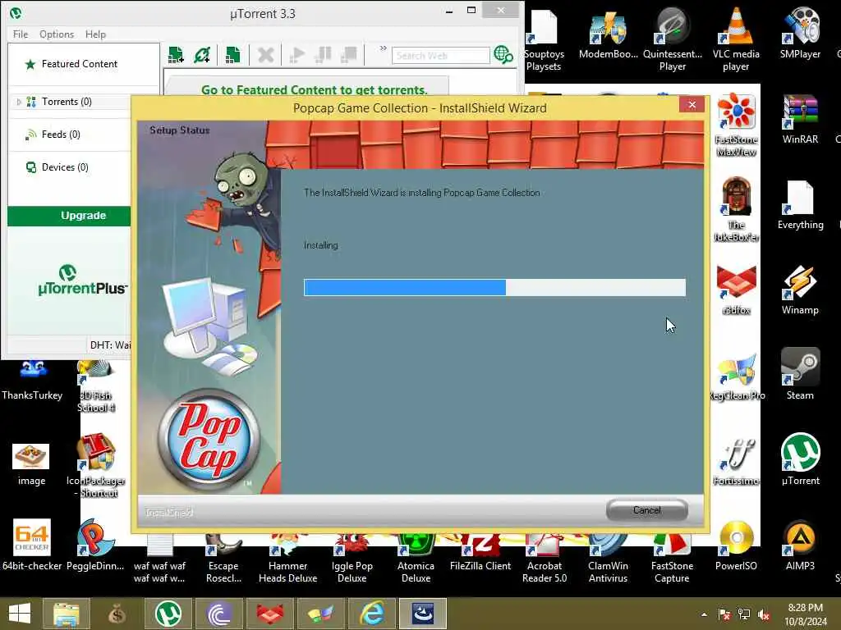Click the ThanksTurkey desktop icon

[32, 381]
